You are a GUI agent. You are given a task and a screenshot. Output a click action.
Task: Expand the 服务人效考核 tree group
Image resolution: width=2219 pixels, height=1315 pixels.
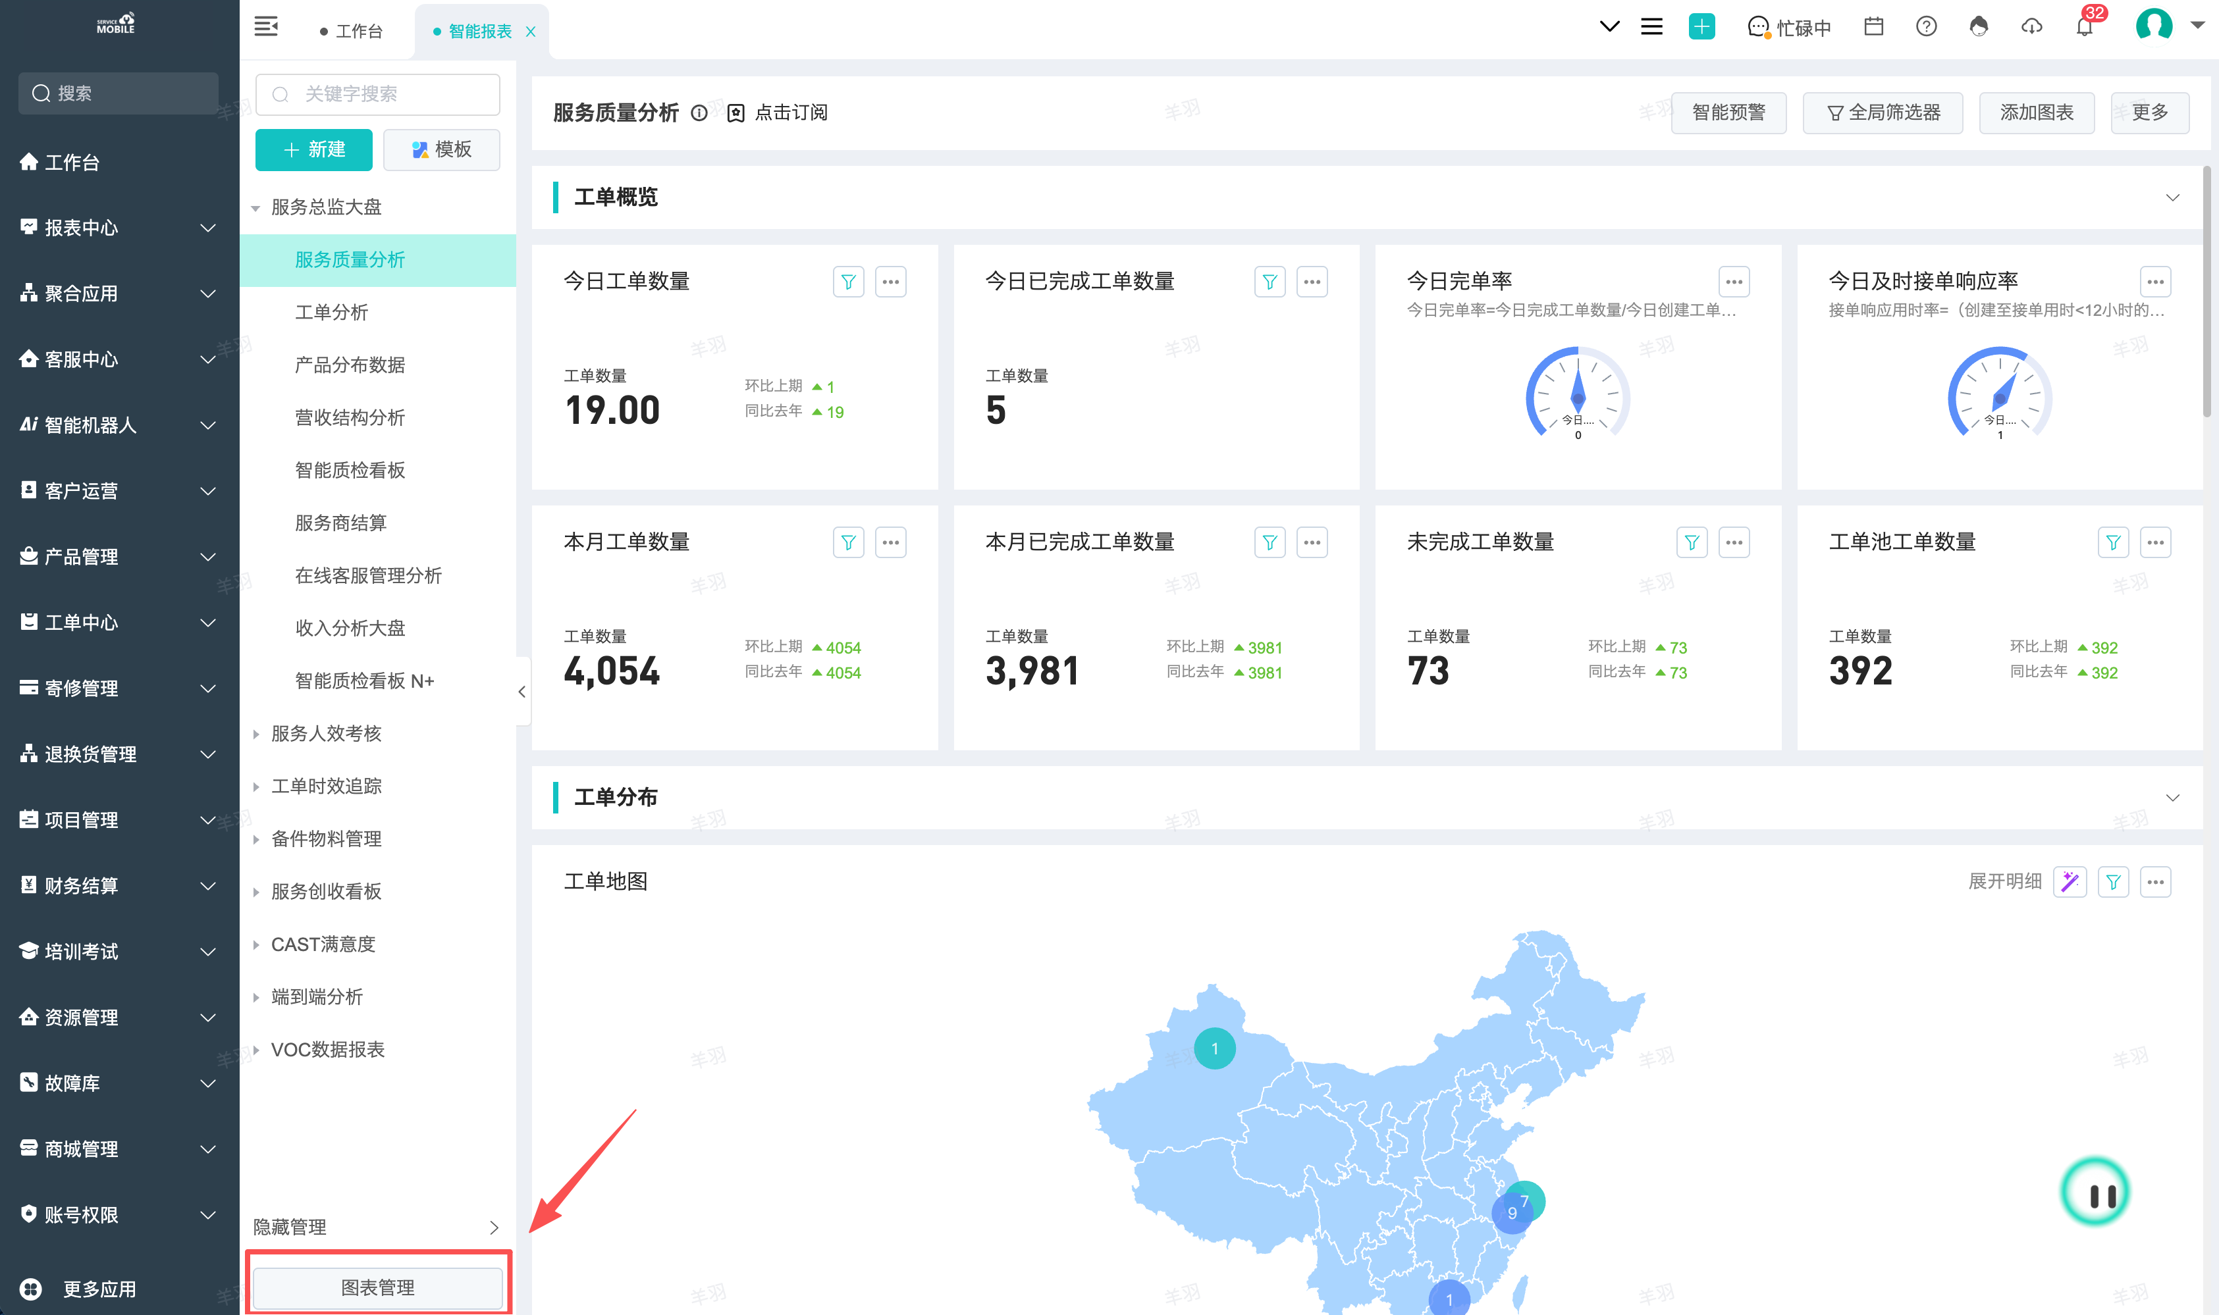(255, 734)
